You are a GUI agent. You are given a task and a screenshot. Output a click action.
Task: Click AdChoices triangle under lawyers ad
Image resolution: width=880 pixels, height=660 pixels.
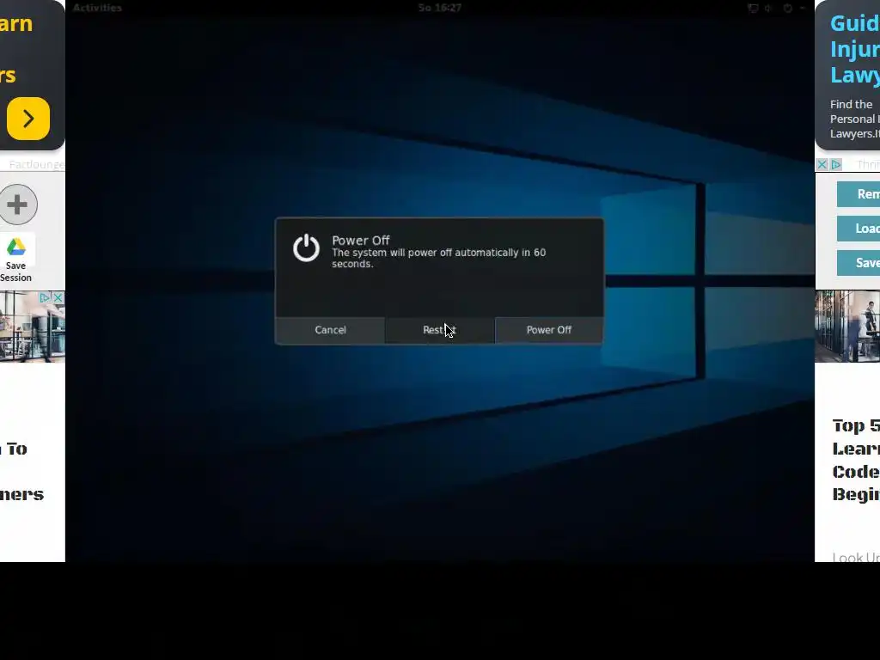(x=835, y=164)
